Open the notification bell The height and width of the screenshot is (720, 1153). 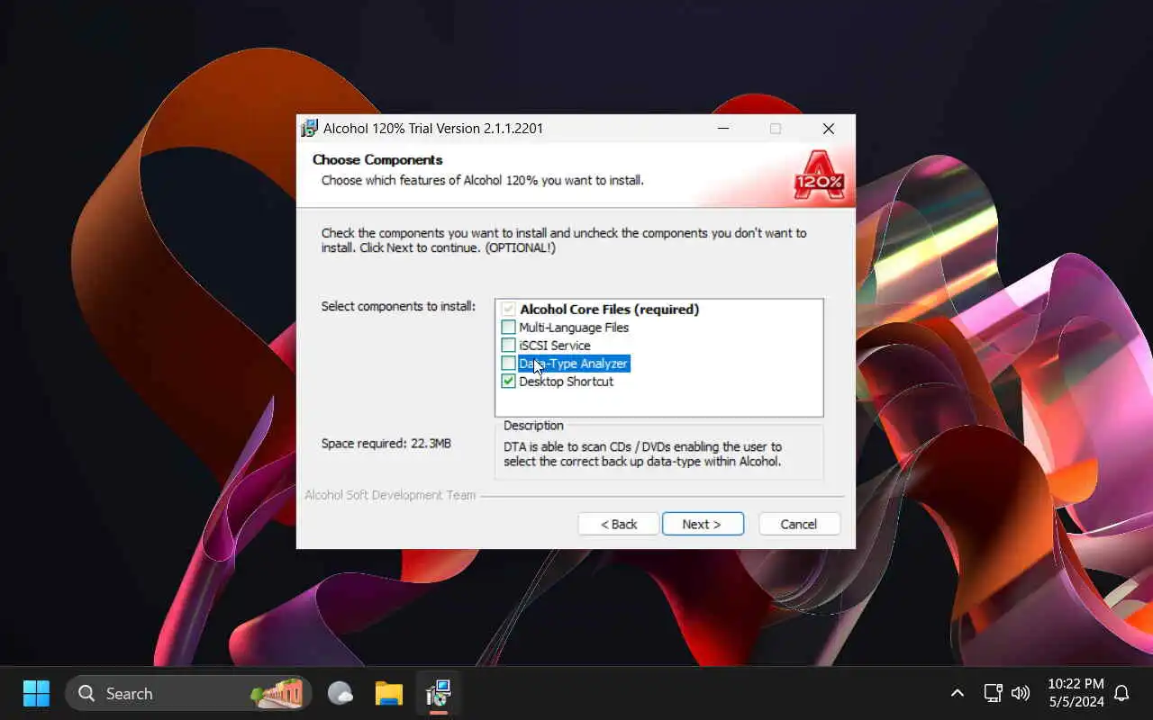coord(1121,693)
